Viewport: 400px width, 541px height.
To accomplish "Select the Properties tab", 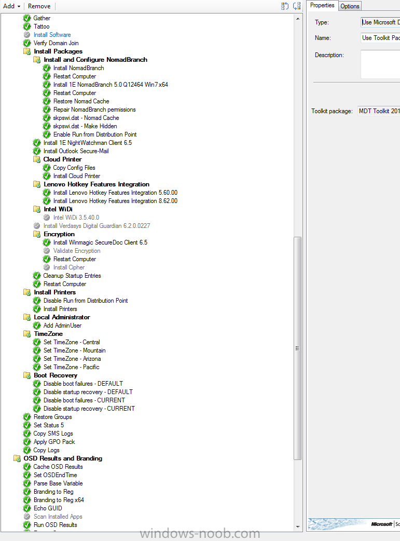I will [x=322, y=5].
